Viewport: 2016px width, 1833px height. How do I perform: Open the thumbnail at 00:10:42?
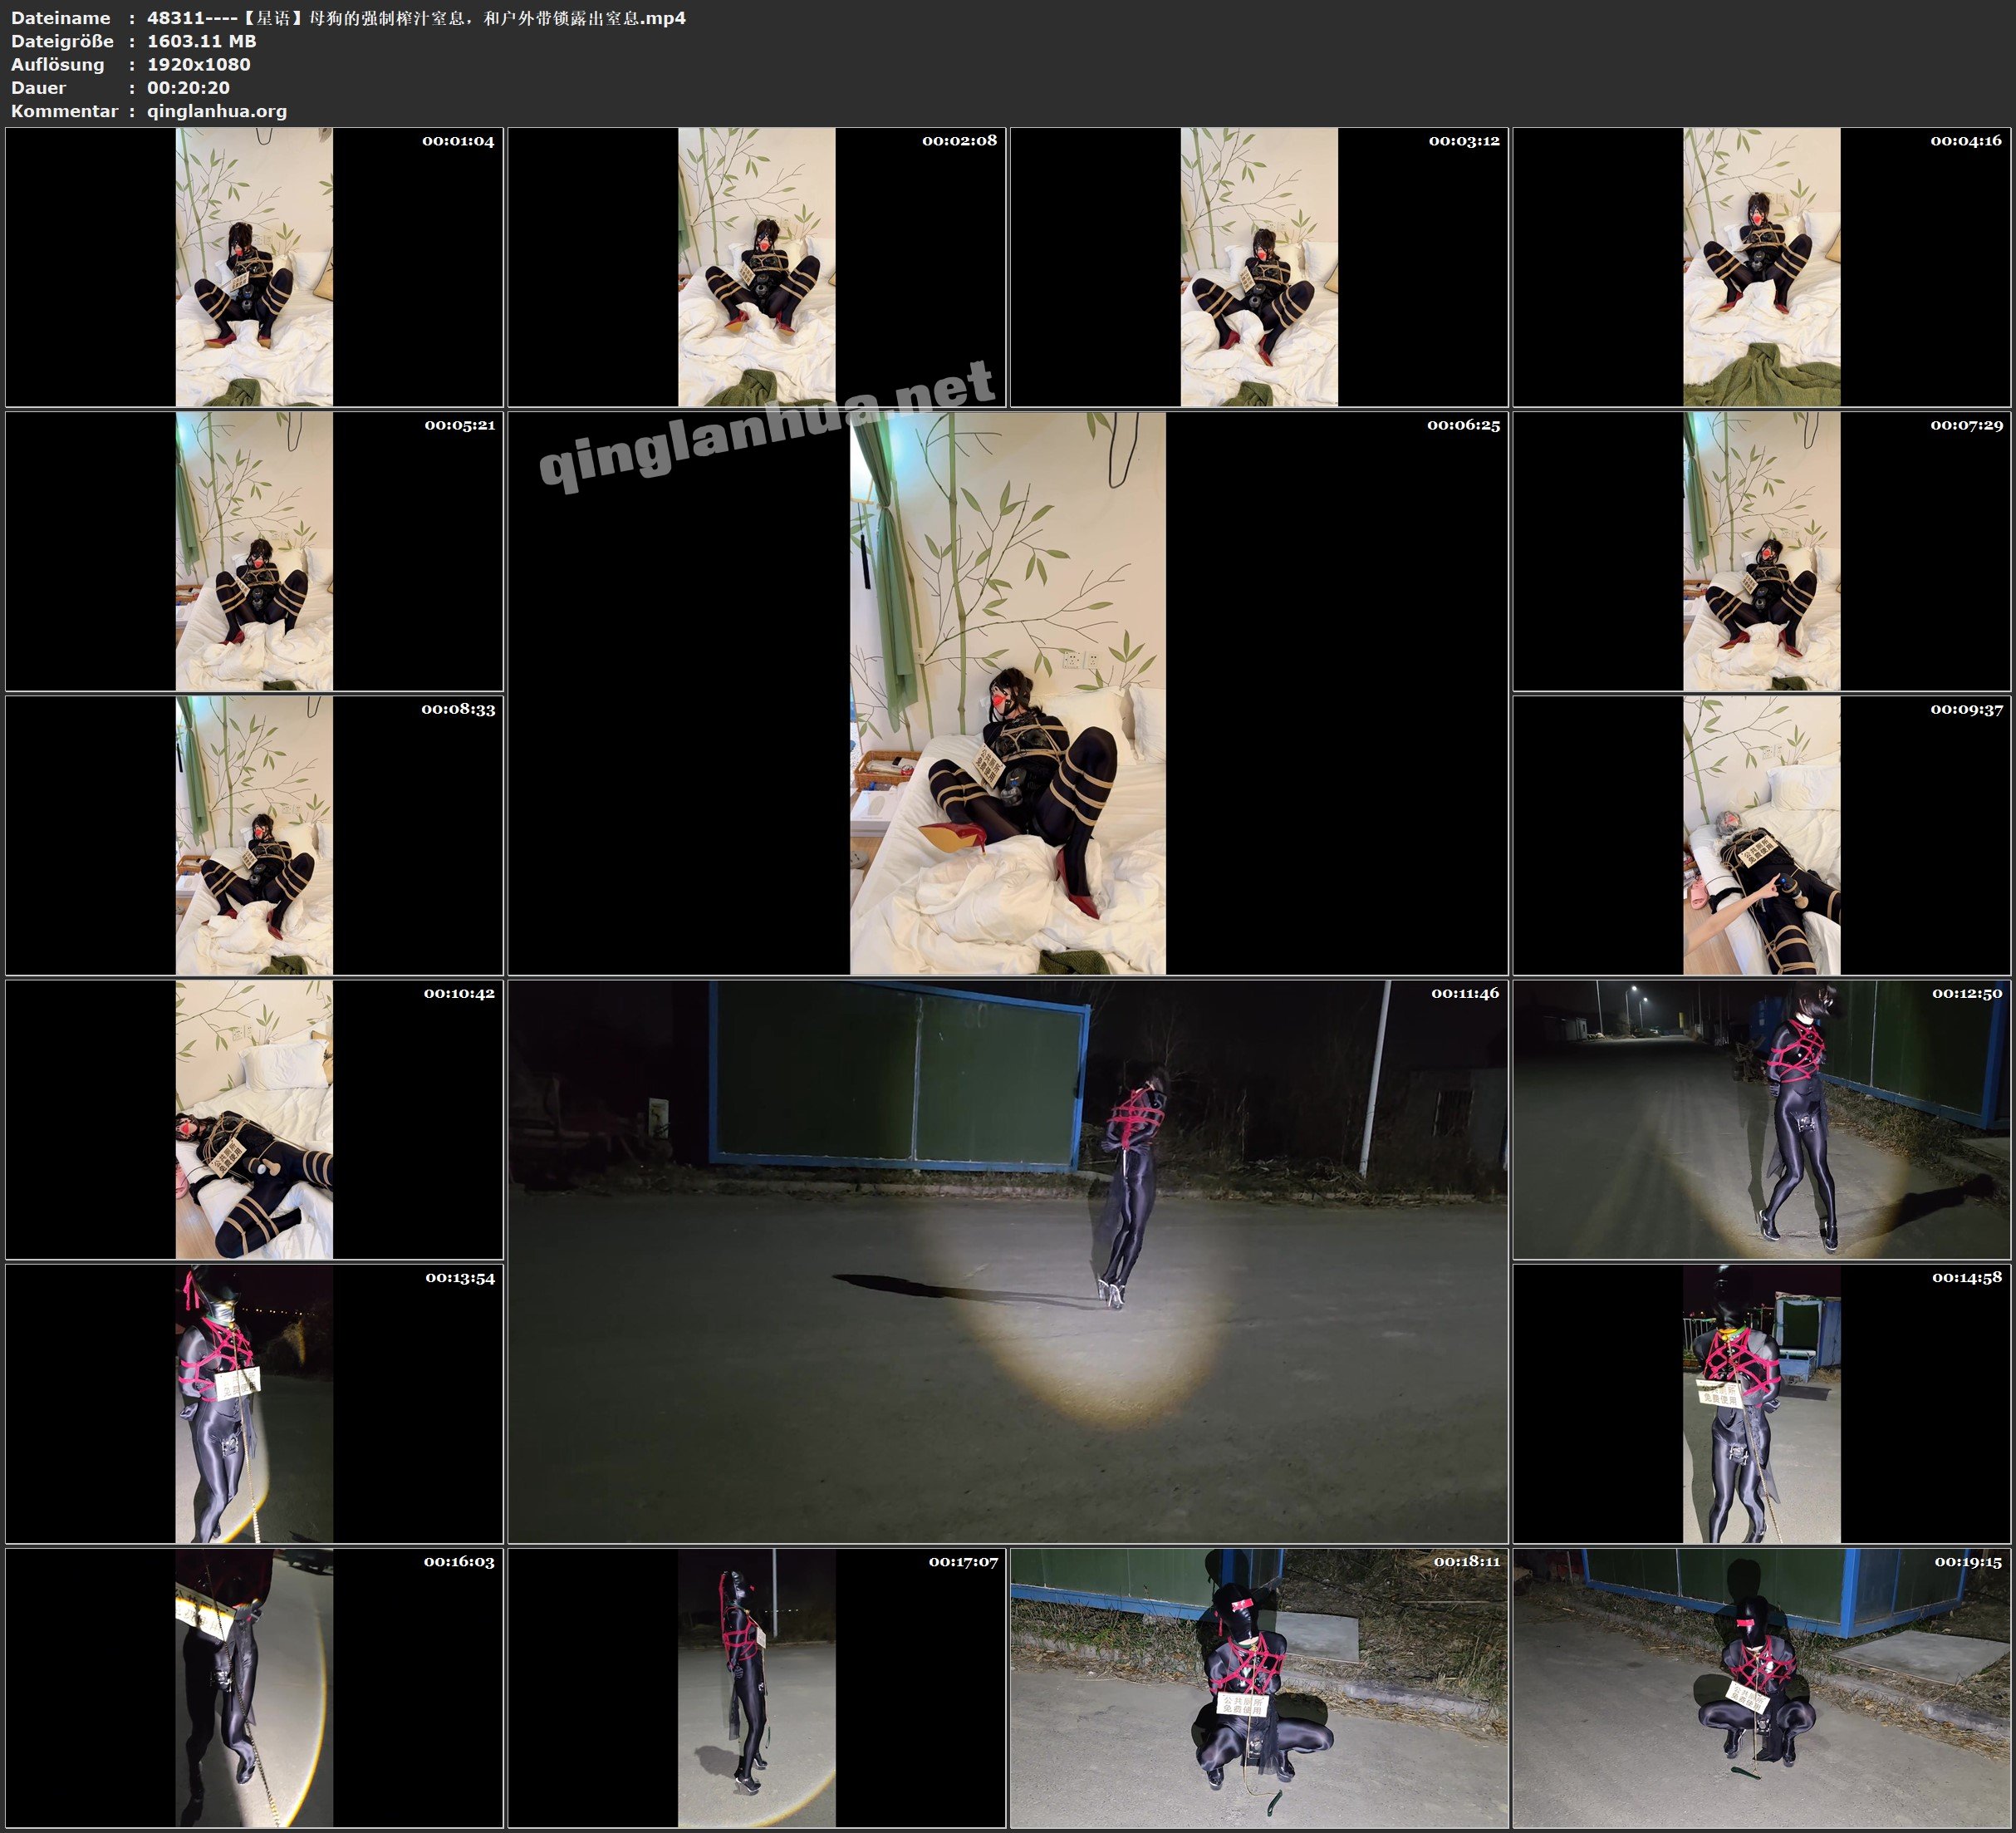coord(254,1118)
